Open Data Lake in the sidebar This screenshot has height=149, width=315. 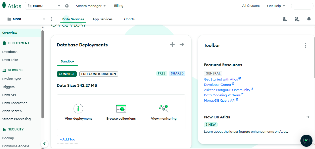(x=10, y=60)
